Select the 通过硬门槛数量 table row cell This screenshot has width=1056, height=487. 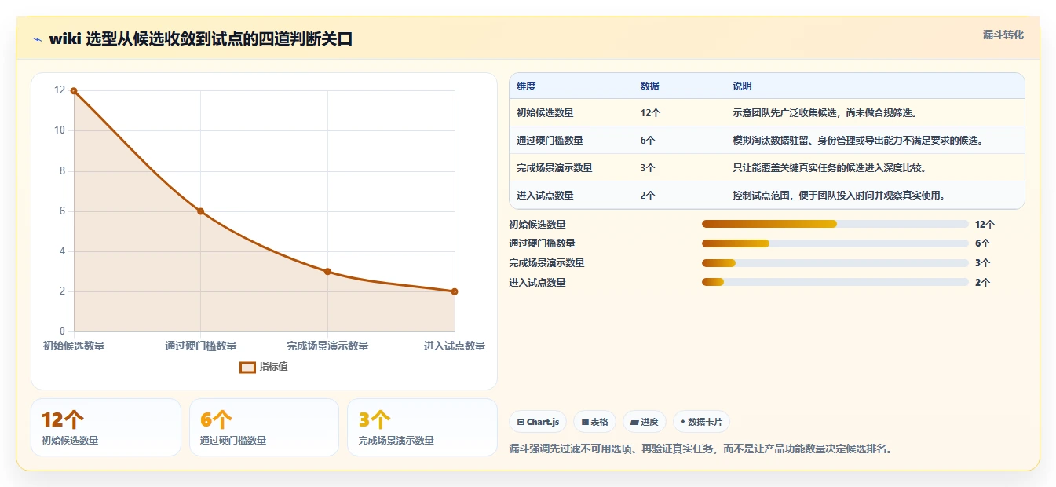point(550,141)
